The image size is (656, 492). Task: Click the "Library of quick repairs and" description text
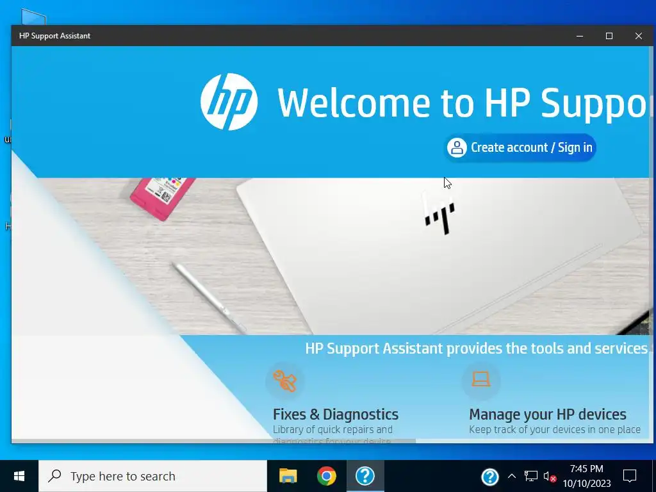[332, 430]
